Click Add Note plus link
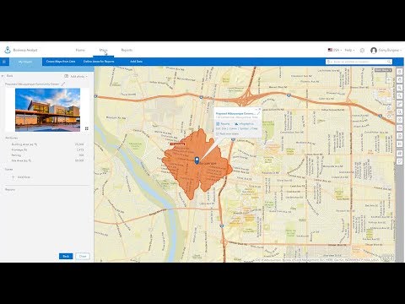405x304 pixels. (21, 177)
